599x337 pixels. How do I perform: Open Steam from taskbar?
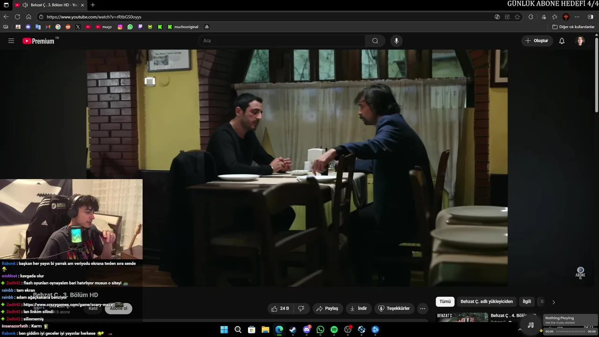(293, 330)
